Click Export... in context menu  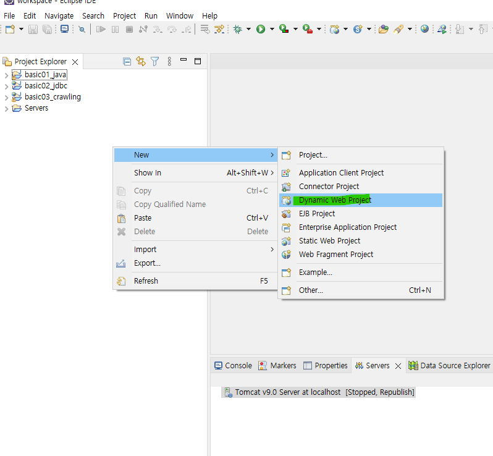(x=196, y=263)
